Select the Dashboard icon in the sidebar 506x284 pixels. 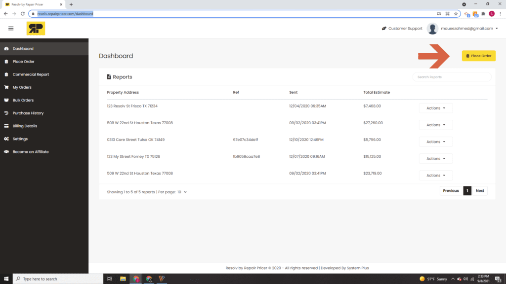coord(6,48)
